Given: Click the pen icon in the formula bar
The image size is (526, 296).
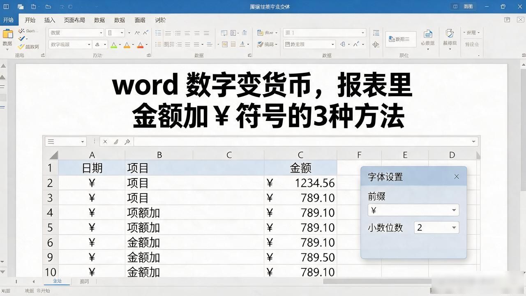Looking at the screenshot, I should (x=116, y=141).
